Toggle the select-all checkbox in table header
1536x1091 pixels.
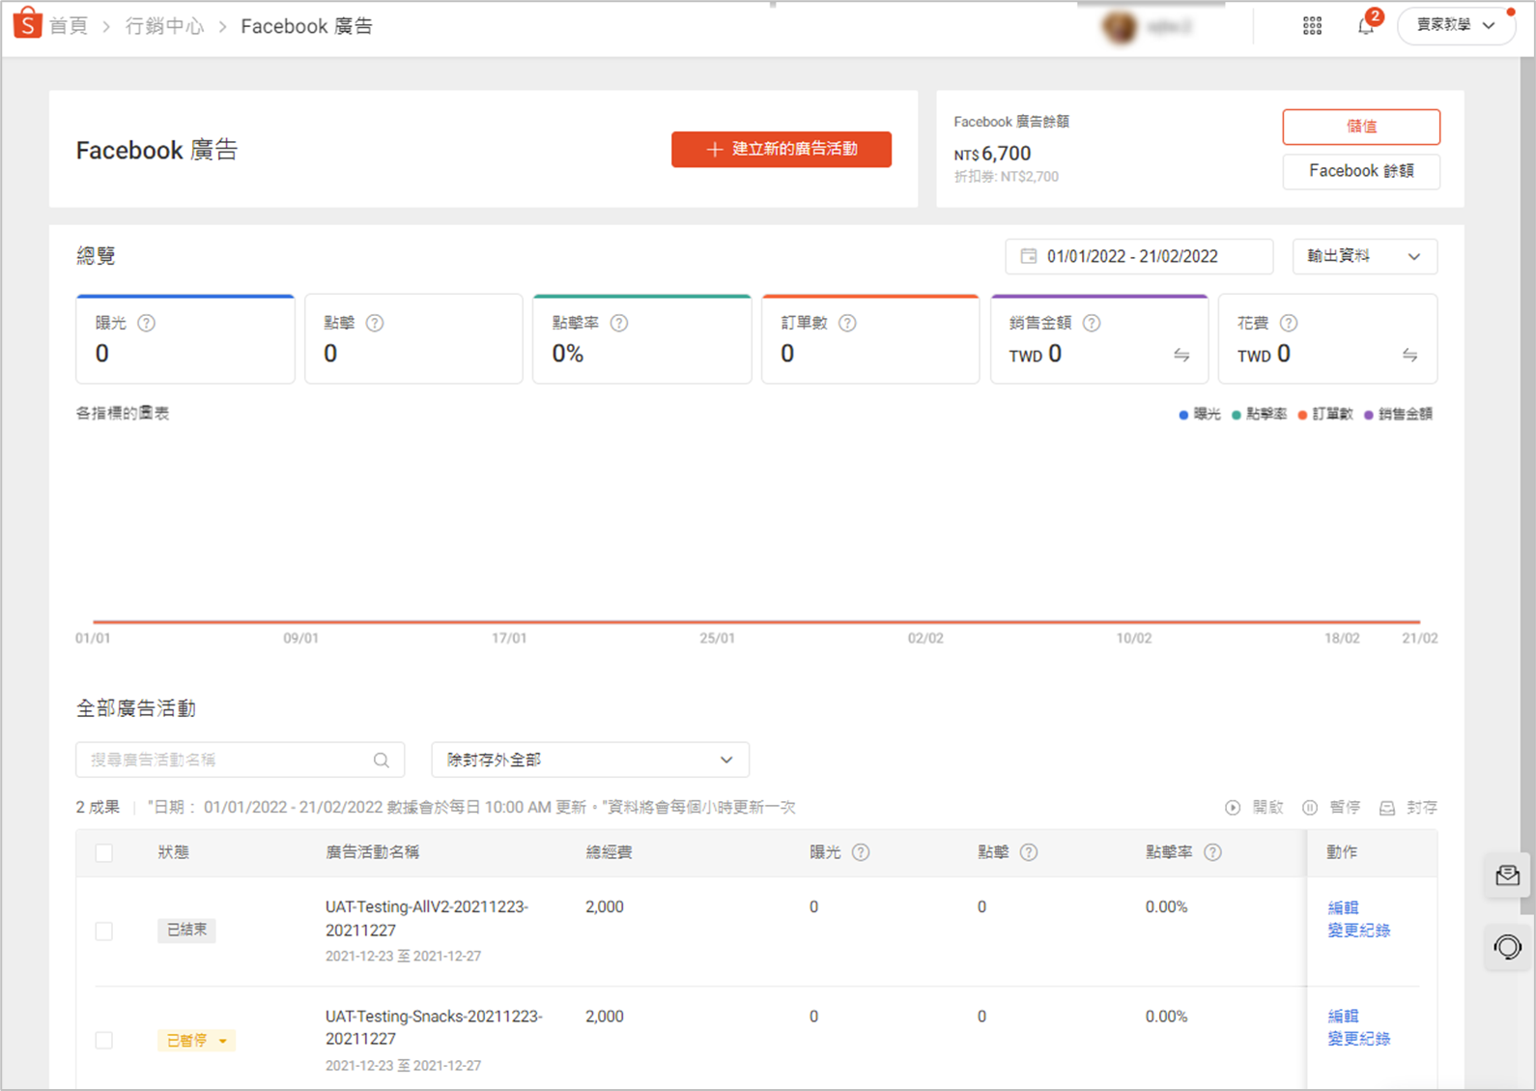pyautogui.click(x=104, y=852)
